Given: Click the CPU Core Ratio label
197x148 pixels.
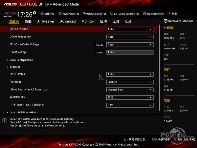Looking at the screenshot, I should click(x=19, y=29).
